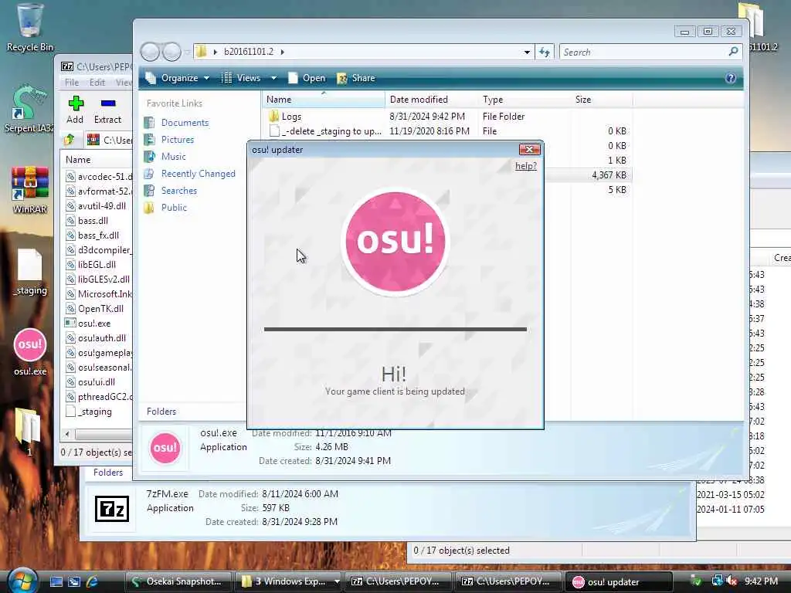
Task: Click the Forward button in Explorer
Action: pos(171,52)
